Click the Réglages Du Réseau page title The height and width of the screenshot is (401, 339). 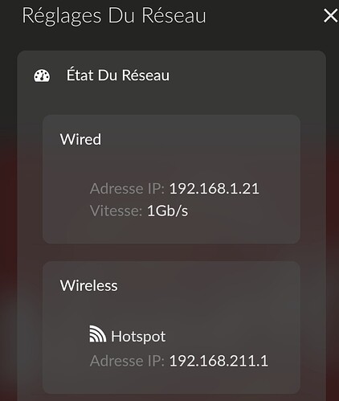point(114,16)
